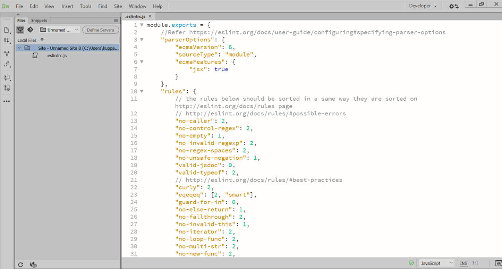
Task: Open the Real-time Preview icon in status bar
Action: tap(498, 263)
